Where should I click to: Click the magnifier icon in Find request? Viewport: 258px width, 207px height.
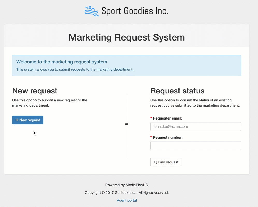point(155,162)
